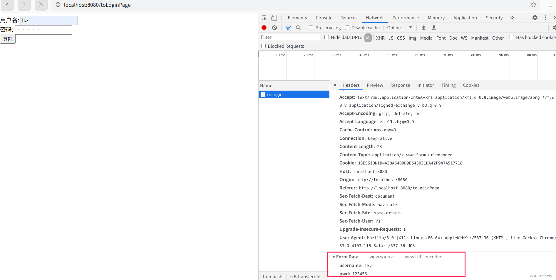
Task: Import HAR file with upload arrow
Action: (x=423, y=28)
